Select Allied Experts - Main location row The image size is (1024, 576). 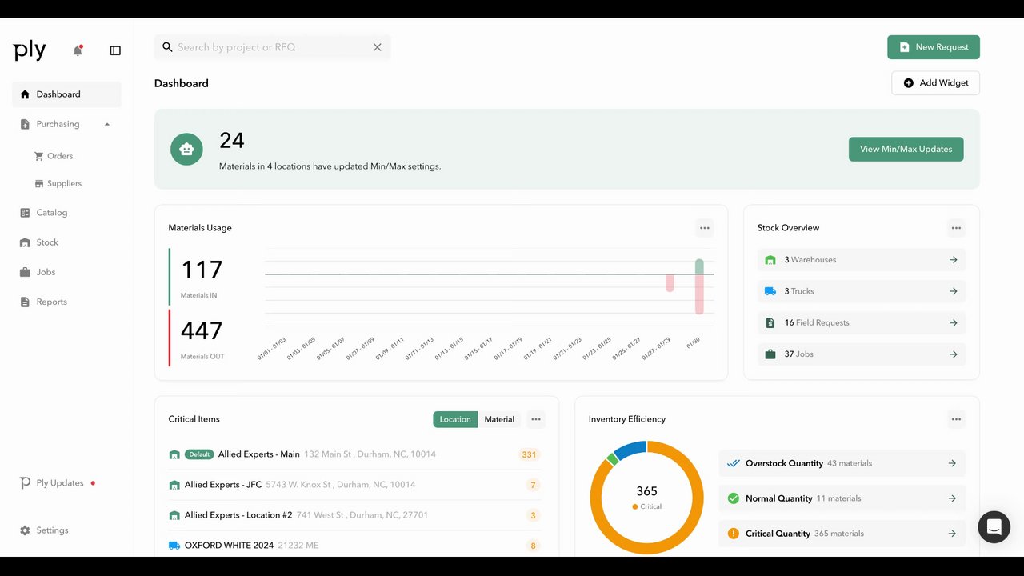tap(354, 454)
